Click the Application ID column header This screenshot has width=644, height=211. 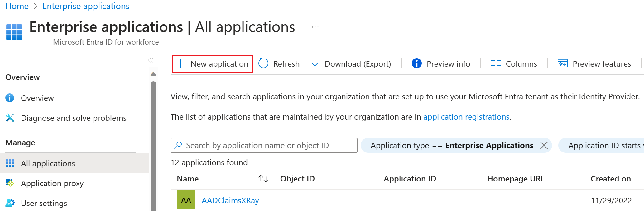[410, 179]
